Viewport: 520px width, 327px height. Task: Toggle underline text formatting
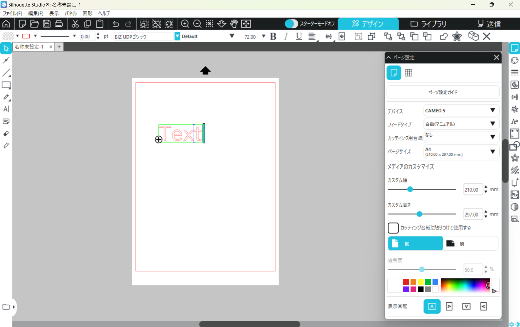pos(299,36)
